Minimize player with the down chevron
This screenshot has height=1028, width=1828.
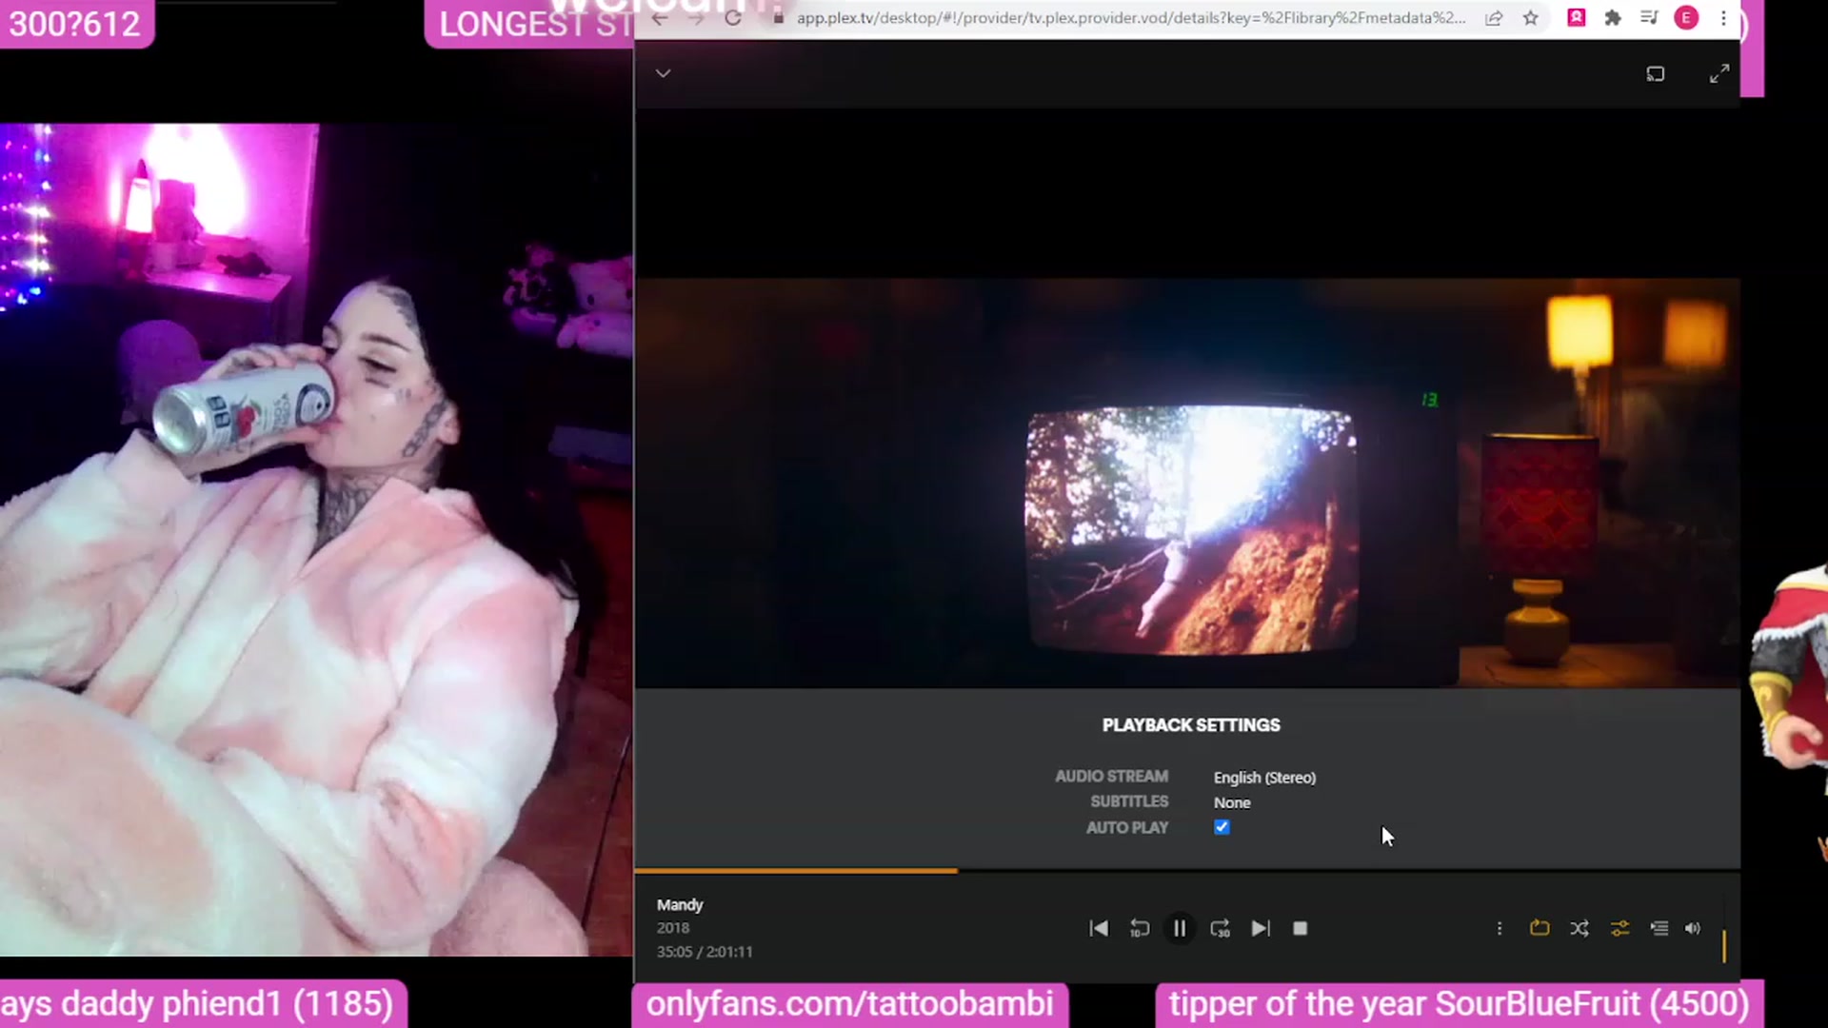pyautogui.click(x=663, y=73)
